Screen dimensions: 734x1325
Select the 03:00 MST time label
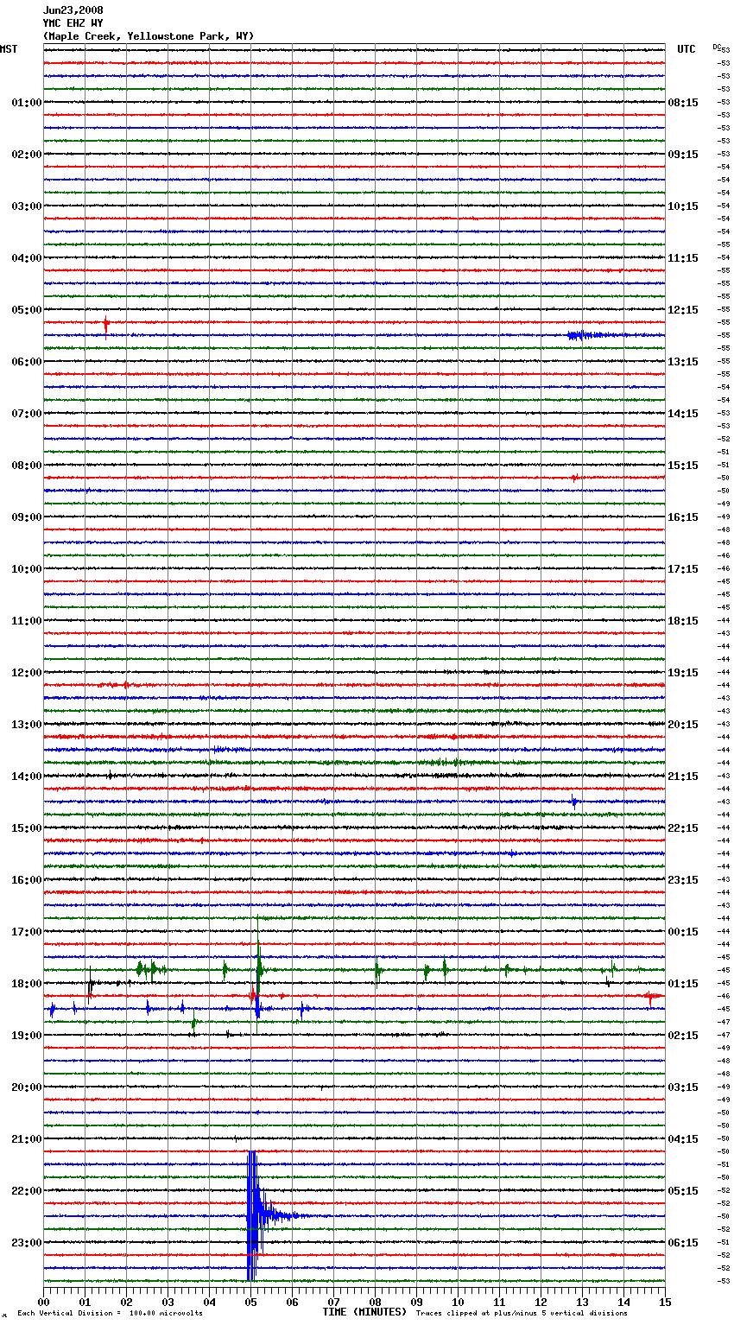pos(27,206)
